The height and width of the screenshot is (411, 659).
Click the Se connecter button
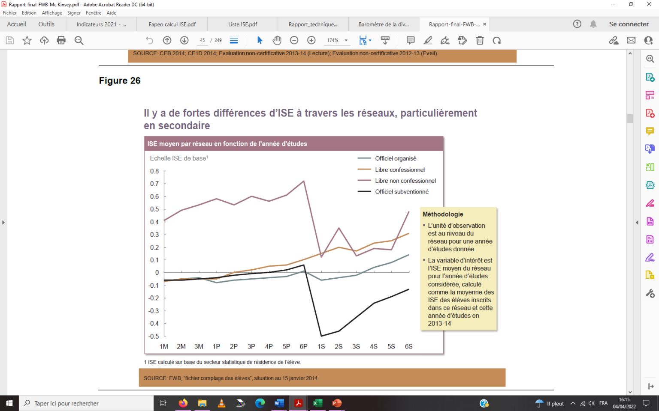click(629, 24)
